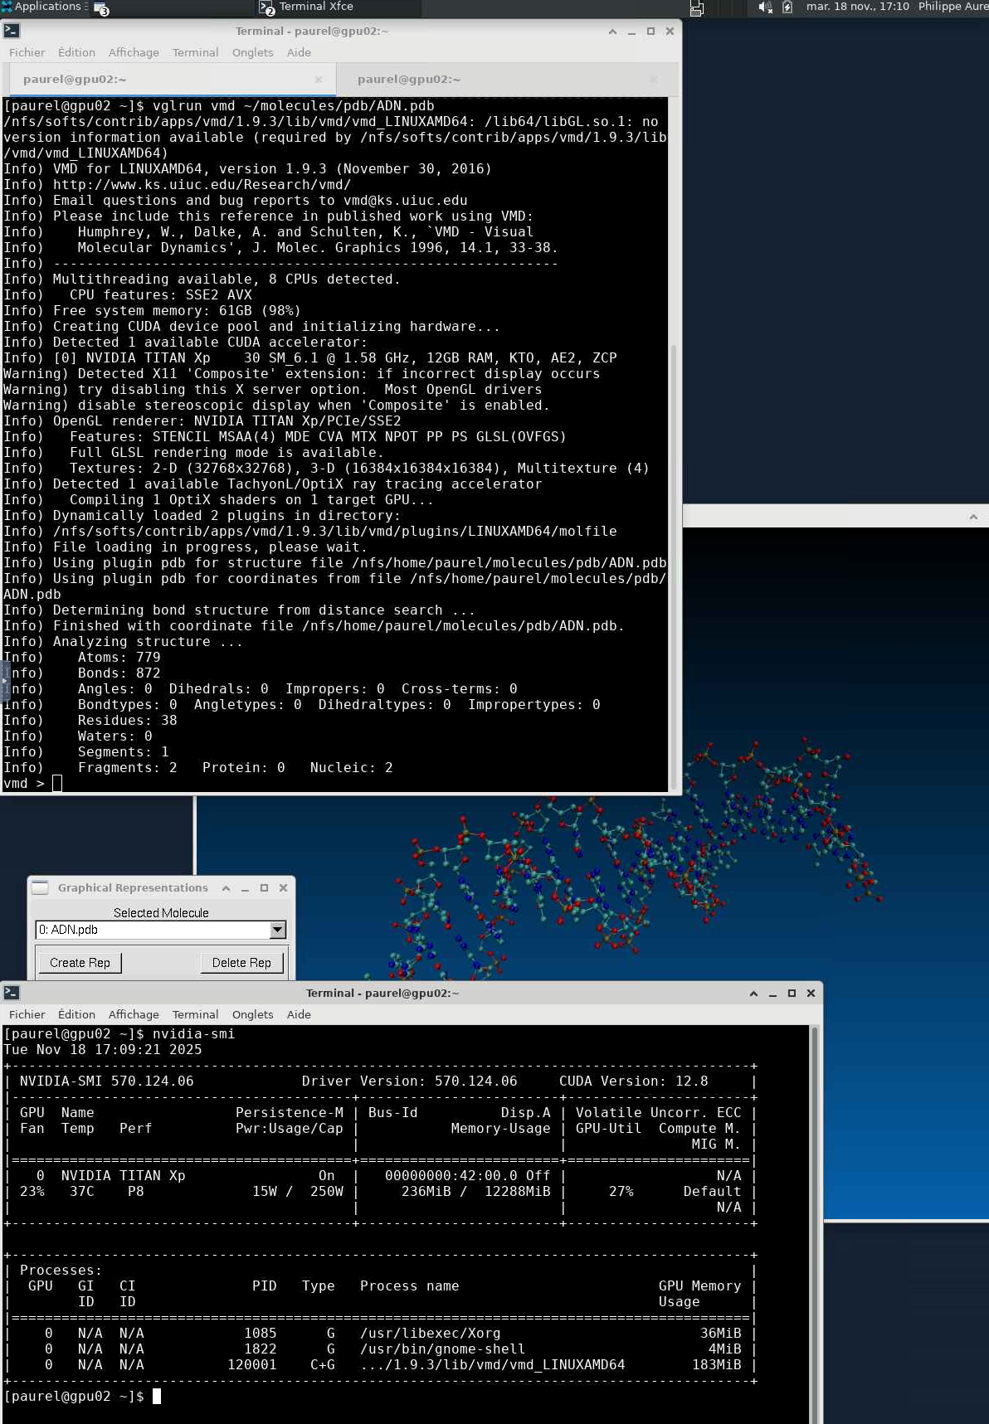989x1424 pixels.
Task: Open the Affichage menu in the nvidia-smi terminal
Action: (133, 1014)
